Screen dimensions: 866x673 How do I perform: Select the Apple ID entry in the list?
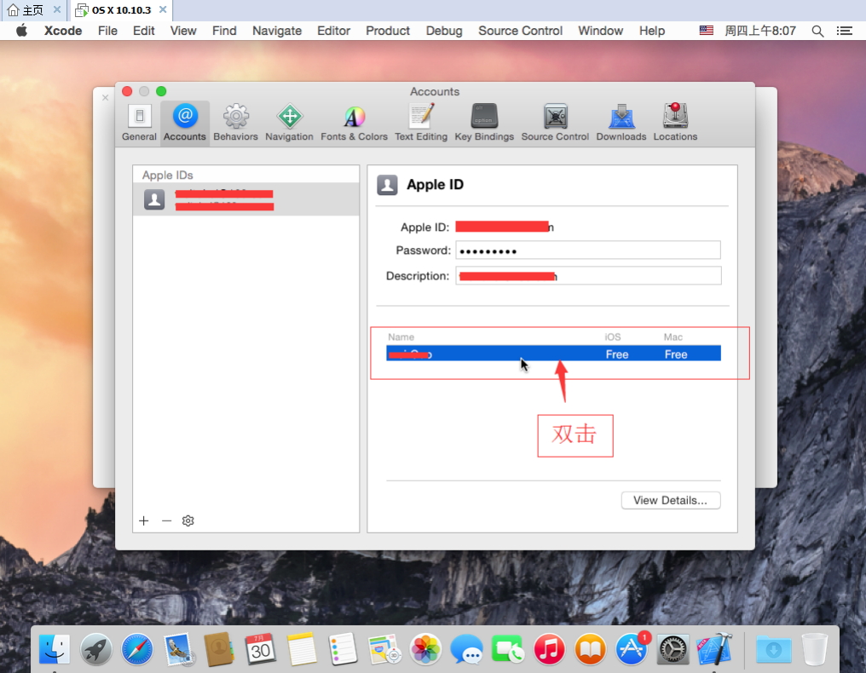coord(245,199)
